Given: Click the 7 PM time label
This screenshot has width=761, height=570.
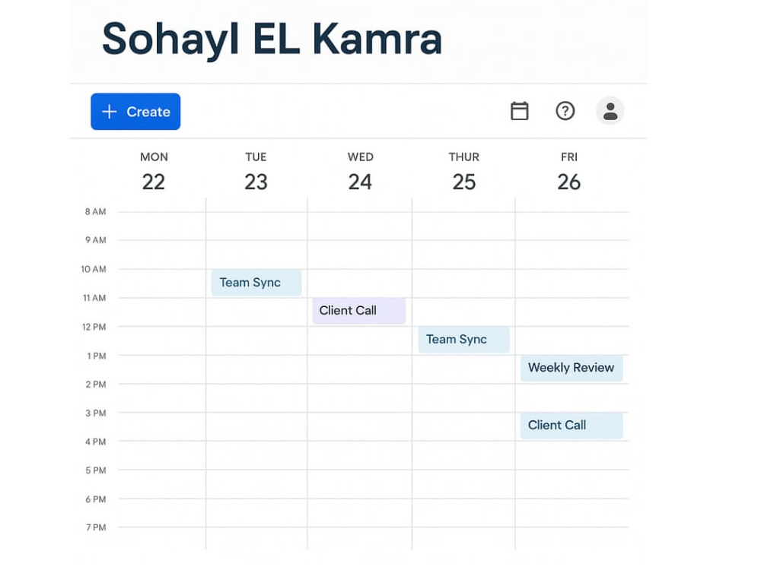Looking at the screenshot, I should (x=96, y=527).
